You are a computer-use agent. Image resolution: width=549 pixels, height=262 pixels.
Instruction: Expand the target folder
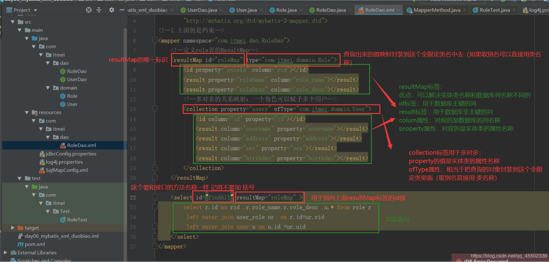coord(13,228)
